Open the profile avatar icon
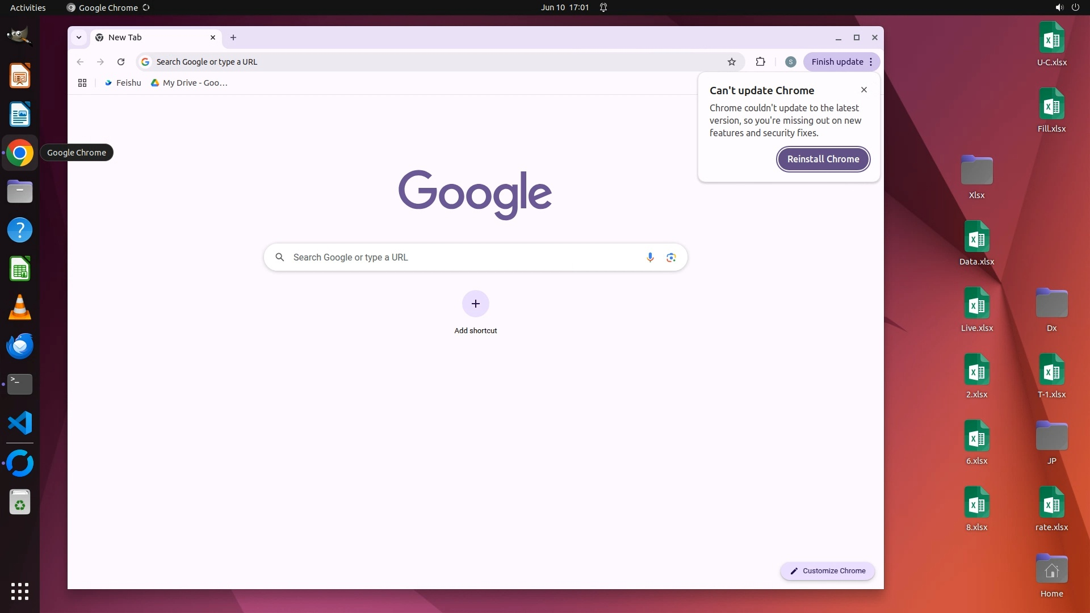Screen dimensions: 1090x613 click(790, 62)
